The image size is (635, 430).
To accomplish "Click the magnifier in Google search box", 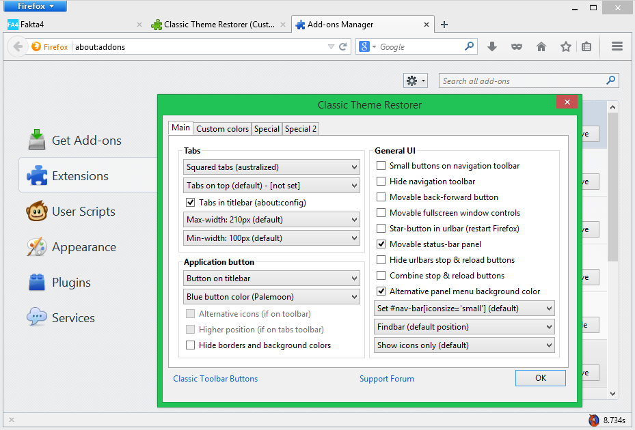I will 470,46.
